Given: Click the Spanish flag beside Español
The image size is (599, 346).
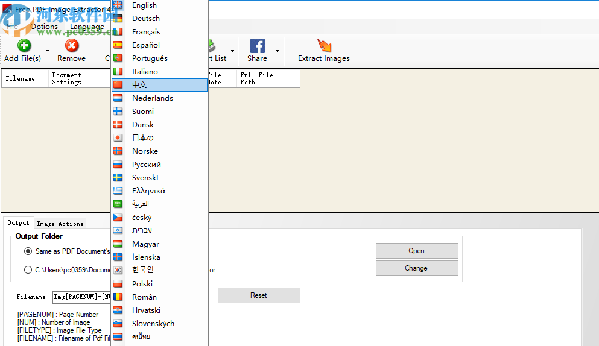Looking at the screenshot, I should coord(118,45).
